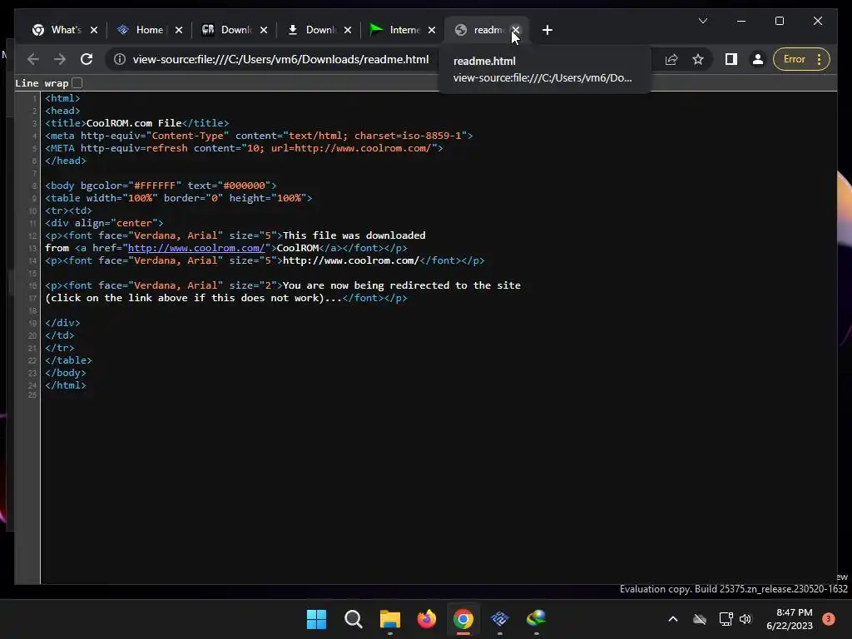Switch to the Home tab
This screenshot has width=852, height=639.
[141, 30]
